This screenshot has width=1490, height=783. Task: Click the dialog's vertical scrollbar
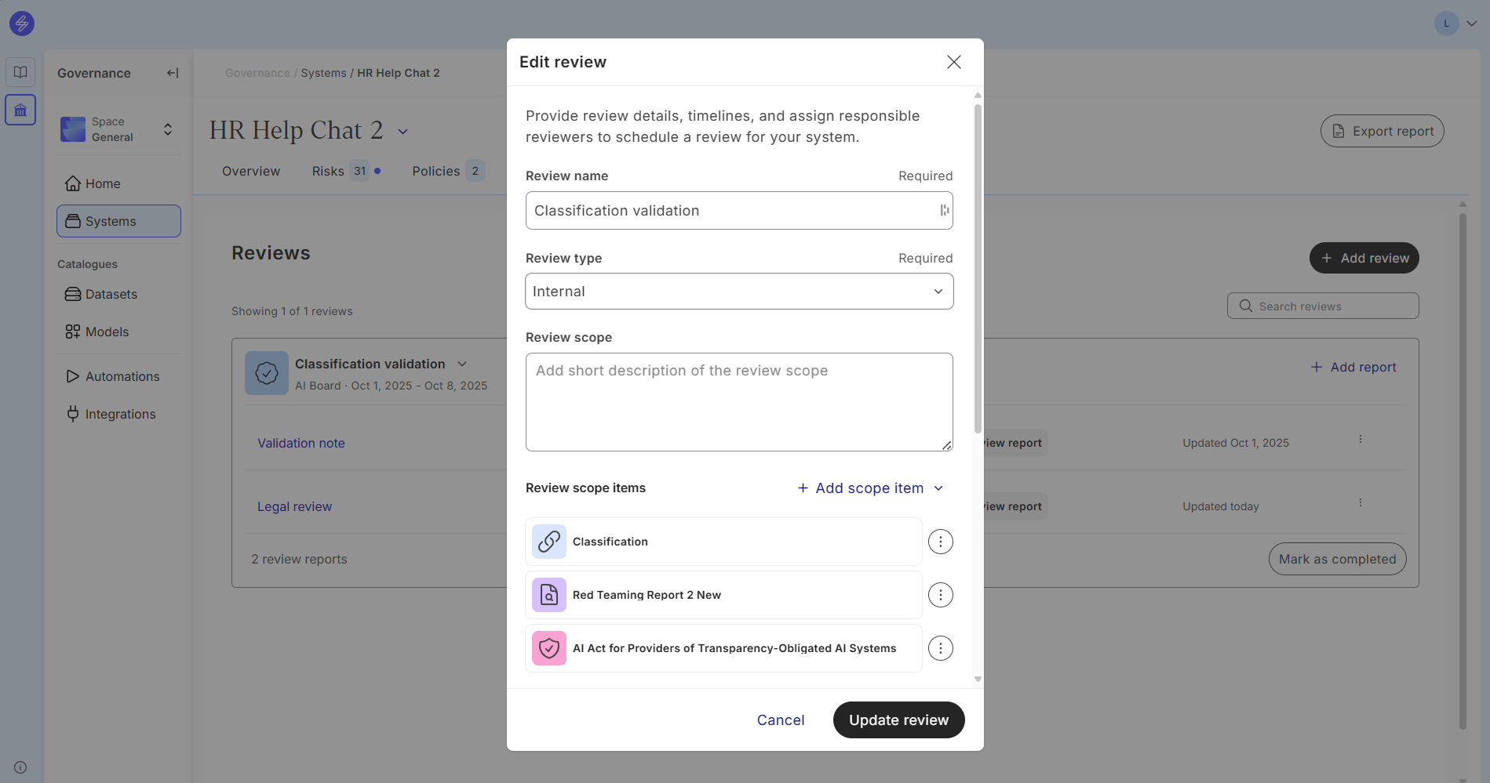coord(978,266)
